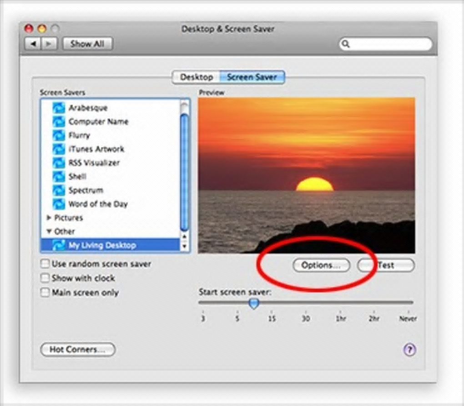Image resolution: width=464 pixels, height=406 pixels.
Task: Click the yellow minimize window button
Action: [x=42, y=29]
